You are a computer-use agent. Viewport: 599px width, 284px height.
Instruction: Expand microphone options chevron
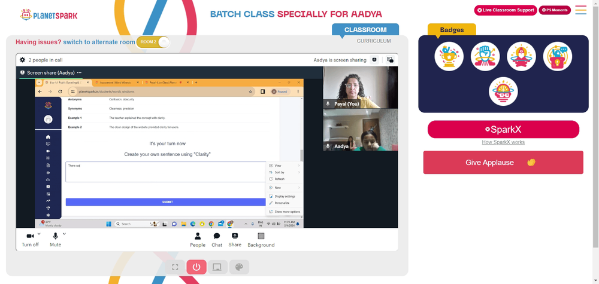tap(64, 234)
